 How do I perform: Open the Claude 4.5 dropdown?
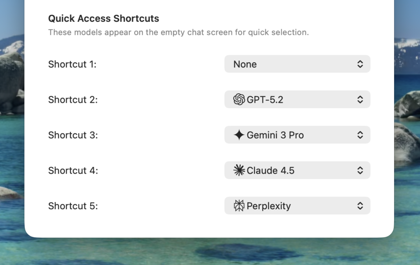(x=297, y=170)
